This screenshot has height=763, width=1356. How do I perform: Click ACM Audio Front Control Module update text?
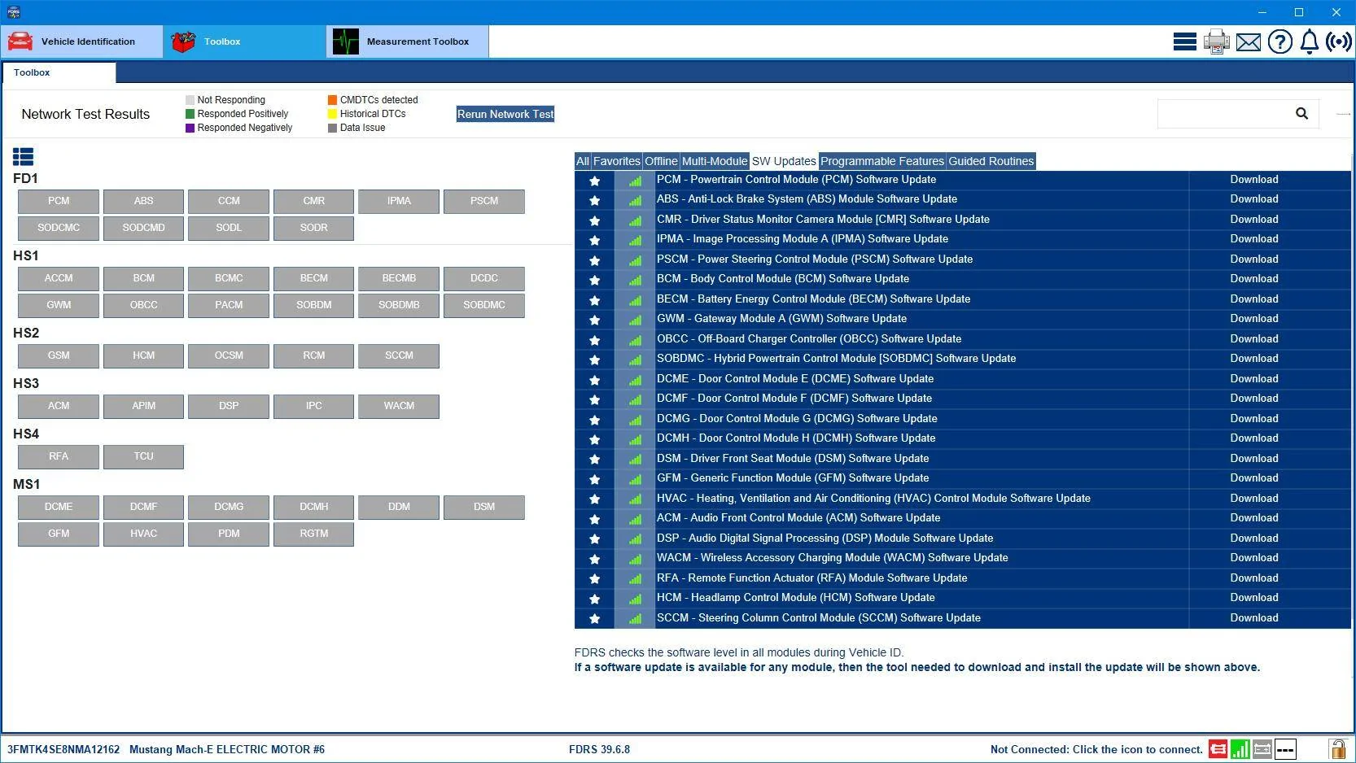[x=798, y=518]
